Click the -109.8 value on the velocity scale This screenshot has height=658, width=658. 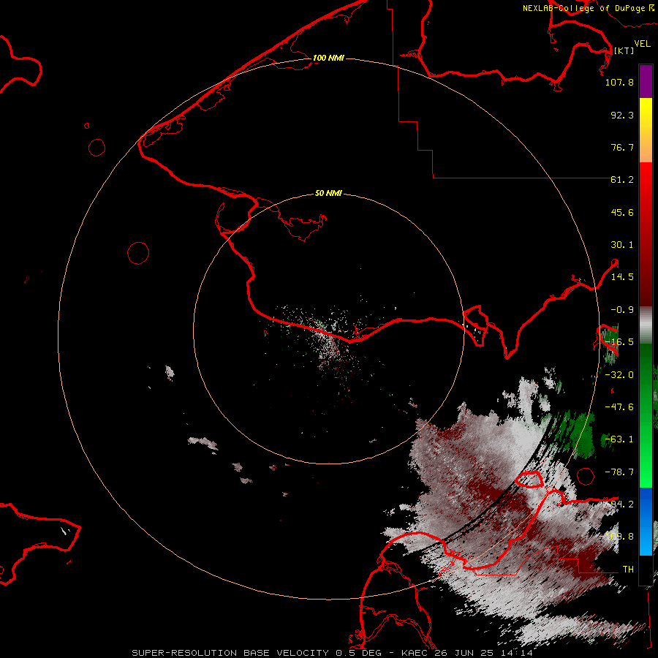[x=617, y=537]
